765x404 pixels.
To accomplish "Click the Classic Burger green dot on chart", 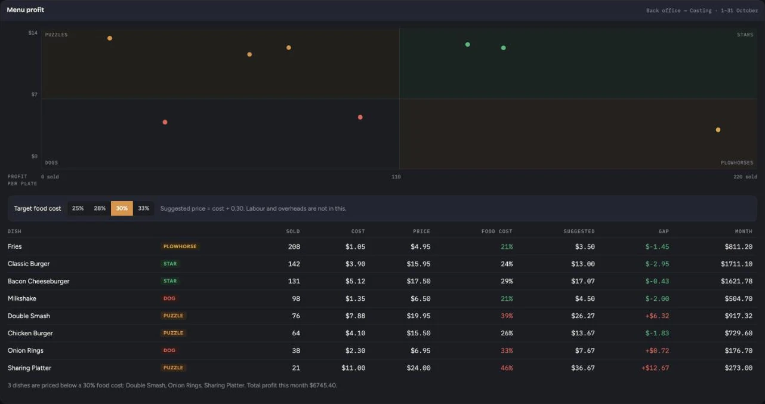I will click(503, 48).
